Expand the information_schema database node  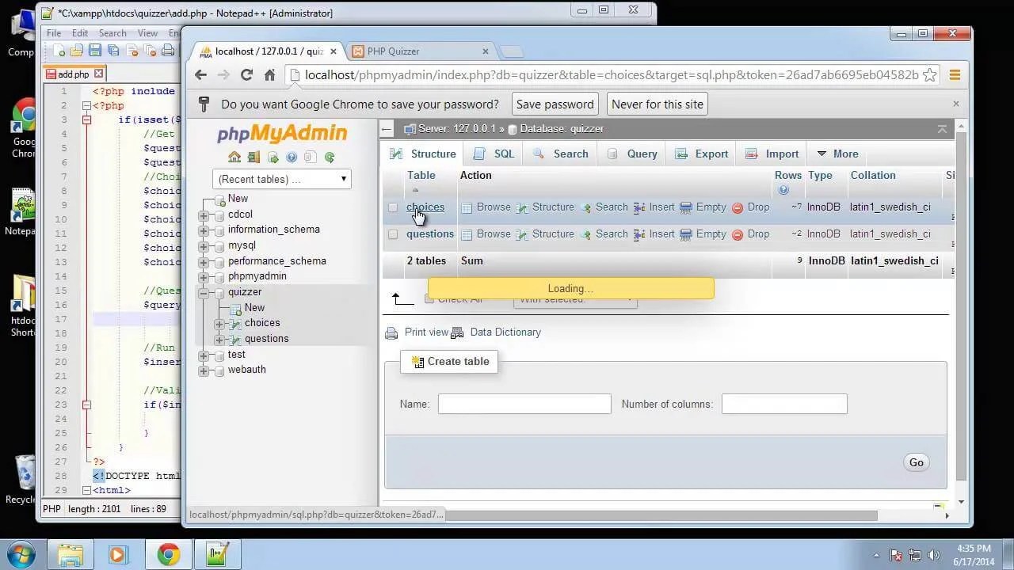point(204,230)
